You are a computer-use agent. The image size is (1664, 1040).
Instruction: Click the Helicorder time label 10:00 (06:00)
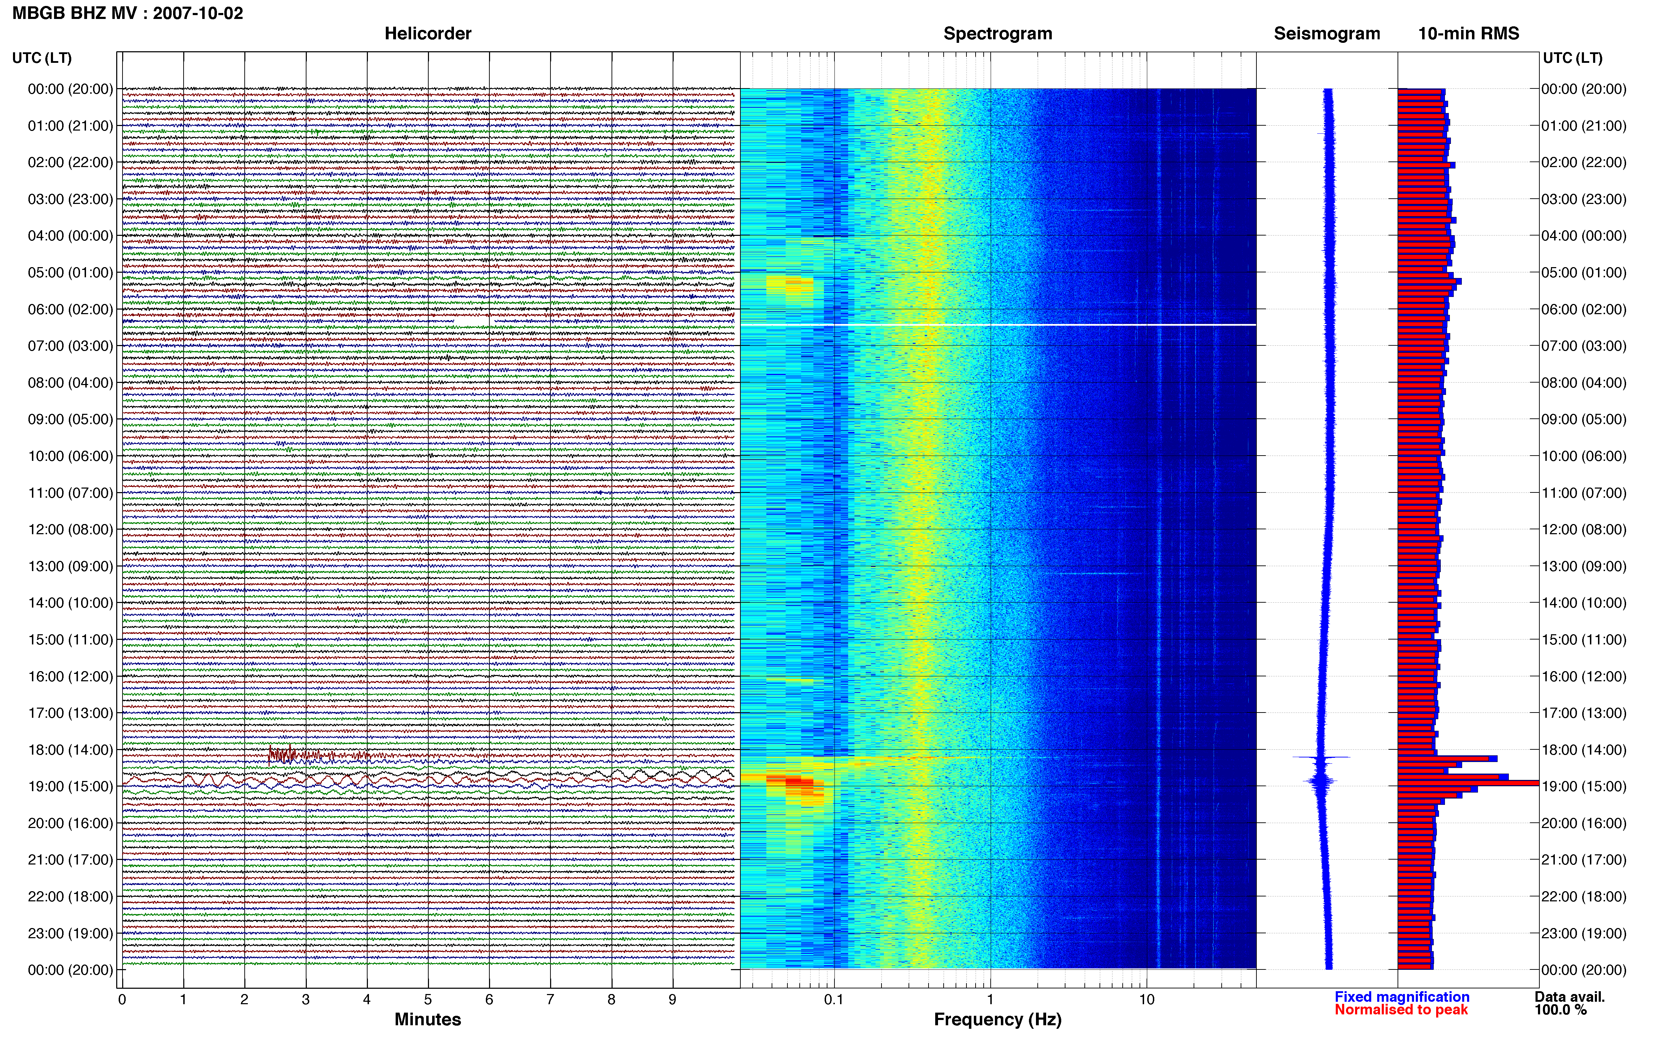click(70, 456)
